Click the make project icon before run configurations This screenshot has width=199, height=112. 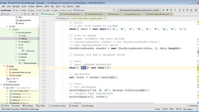pyautogui.click(x=114, y=10)
